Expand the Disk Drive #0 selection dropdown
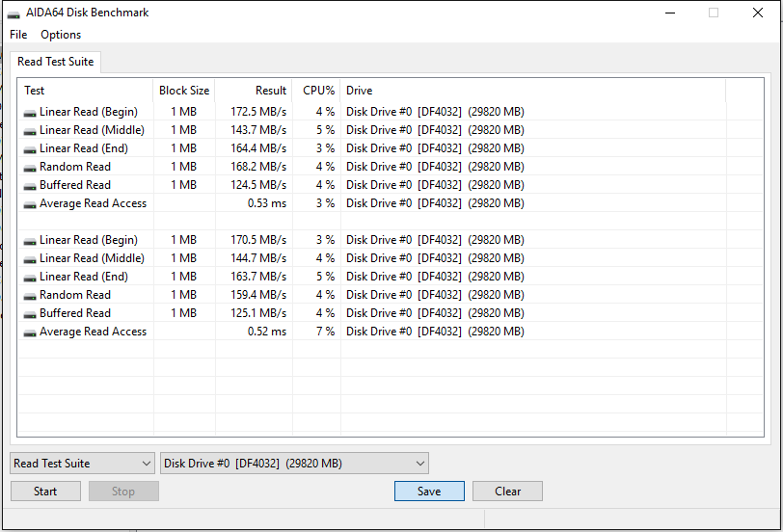Screen dimensions: 783x532 click(x=294, y=464)
